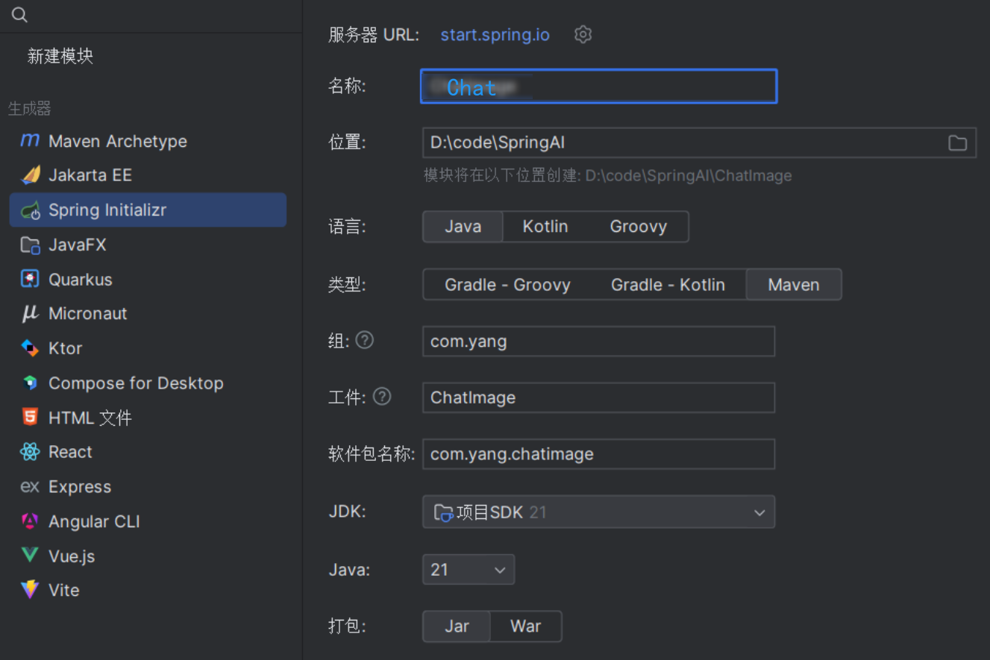Image resolution: width=990 pixels, height=660 pixels.
Task: Select the Vue.js icon
Action: tap(30, 556)
